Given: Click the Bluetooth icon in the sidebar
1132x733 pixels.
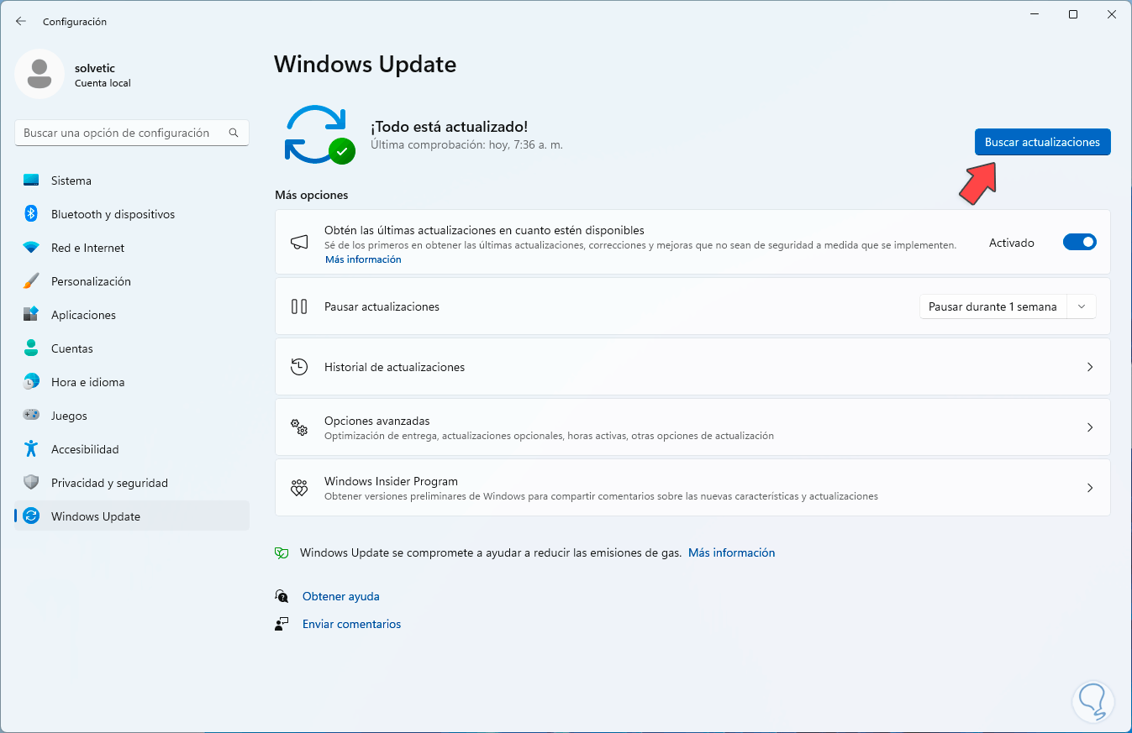Looking at the screenshot, I should pos(31,214).
